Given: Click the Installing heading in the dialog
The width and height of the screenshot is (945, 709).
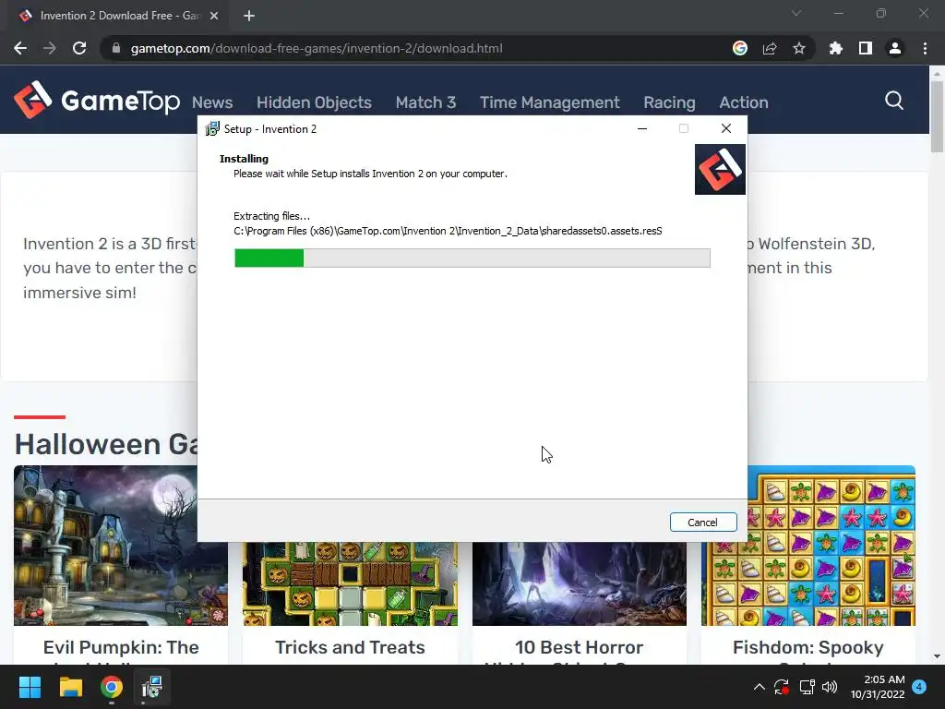Looking at the screenshot, I should point(244,159).
